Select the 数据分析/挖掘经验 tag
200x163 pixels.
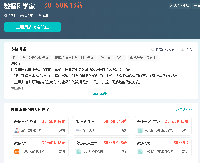[x=35, y=58]
